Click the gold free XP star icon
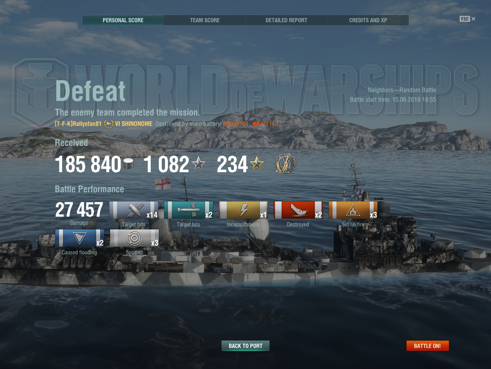 [257, 164]
